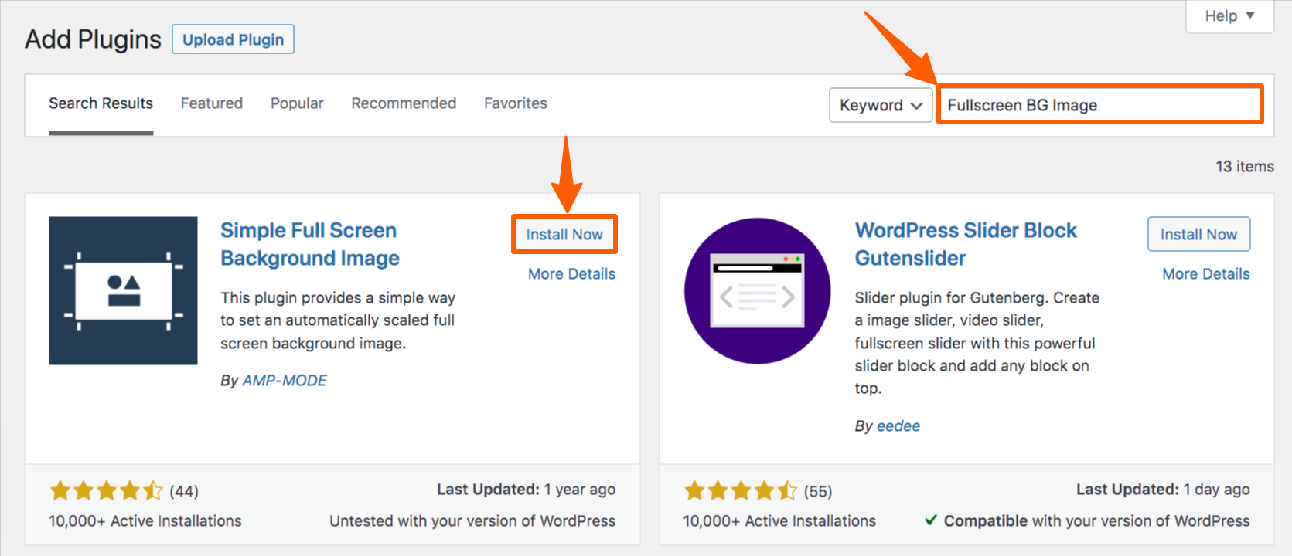
Task: Install the Simple Full Screen Background Image plugin
Action: coord(564,234)
